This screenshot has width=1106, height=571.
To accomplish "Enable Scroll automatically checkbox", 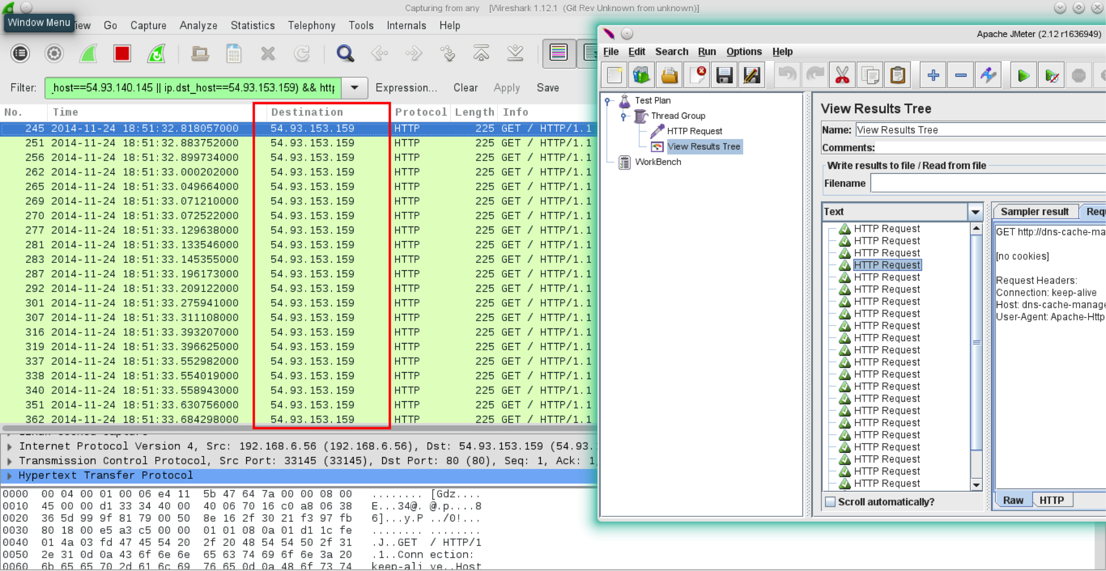I will (830, 502).
